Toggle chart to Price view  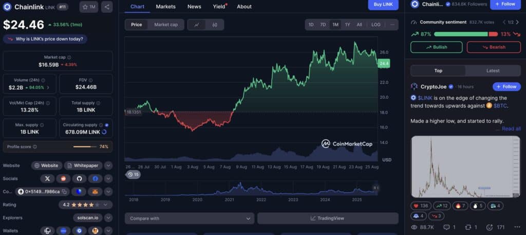(137, 25)
